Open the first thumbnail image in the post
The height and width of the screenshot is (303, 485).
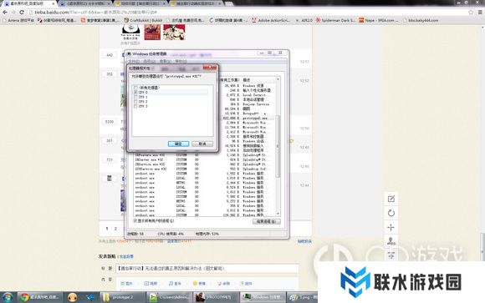tap(130, 32)
